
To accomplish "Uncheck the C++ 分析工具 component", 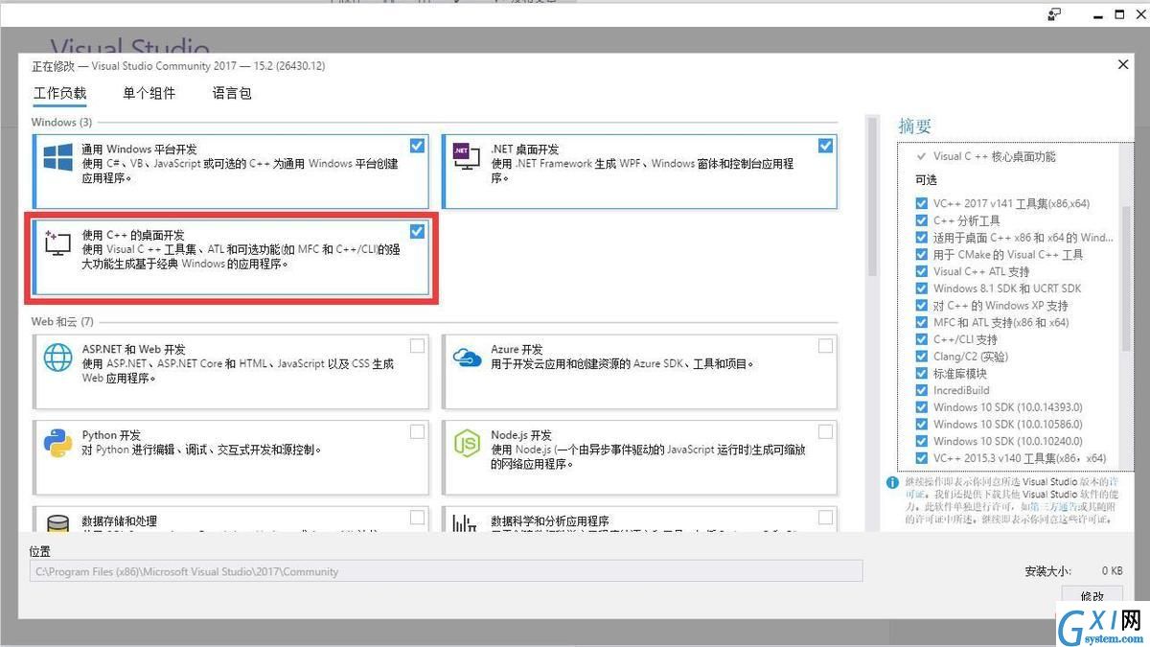I will pos(922,220).
